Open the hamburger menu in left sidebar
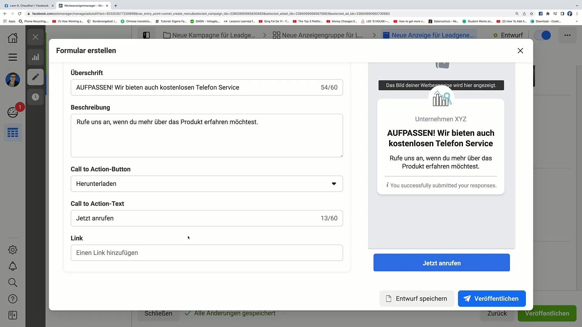 13,57
